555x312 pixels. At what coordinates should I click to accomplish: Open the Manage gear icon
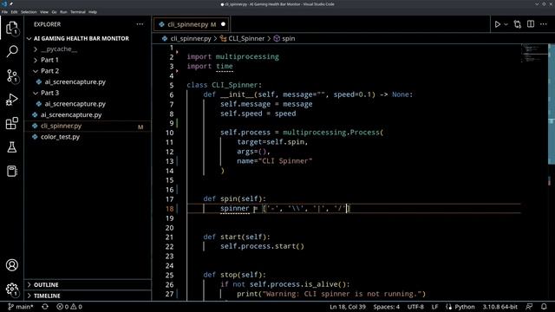[x=11, y=289]
